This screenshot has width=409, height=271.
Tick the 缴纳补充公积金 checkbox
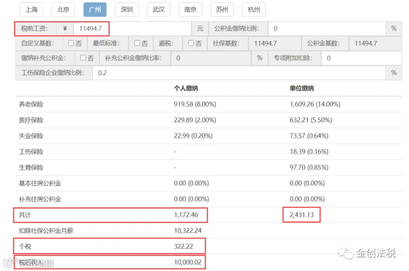pos(83,58)
